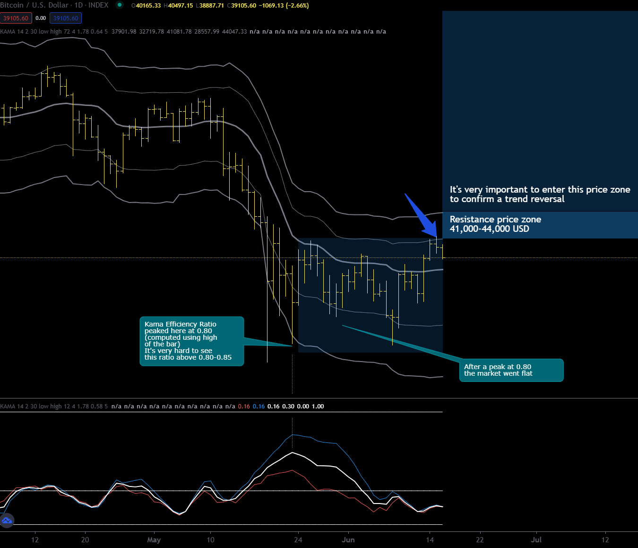This screenshot has width=638, height=548.
Task: Click the Jun label on time axis
Action: tap(348, 540)
